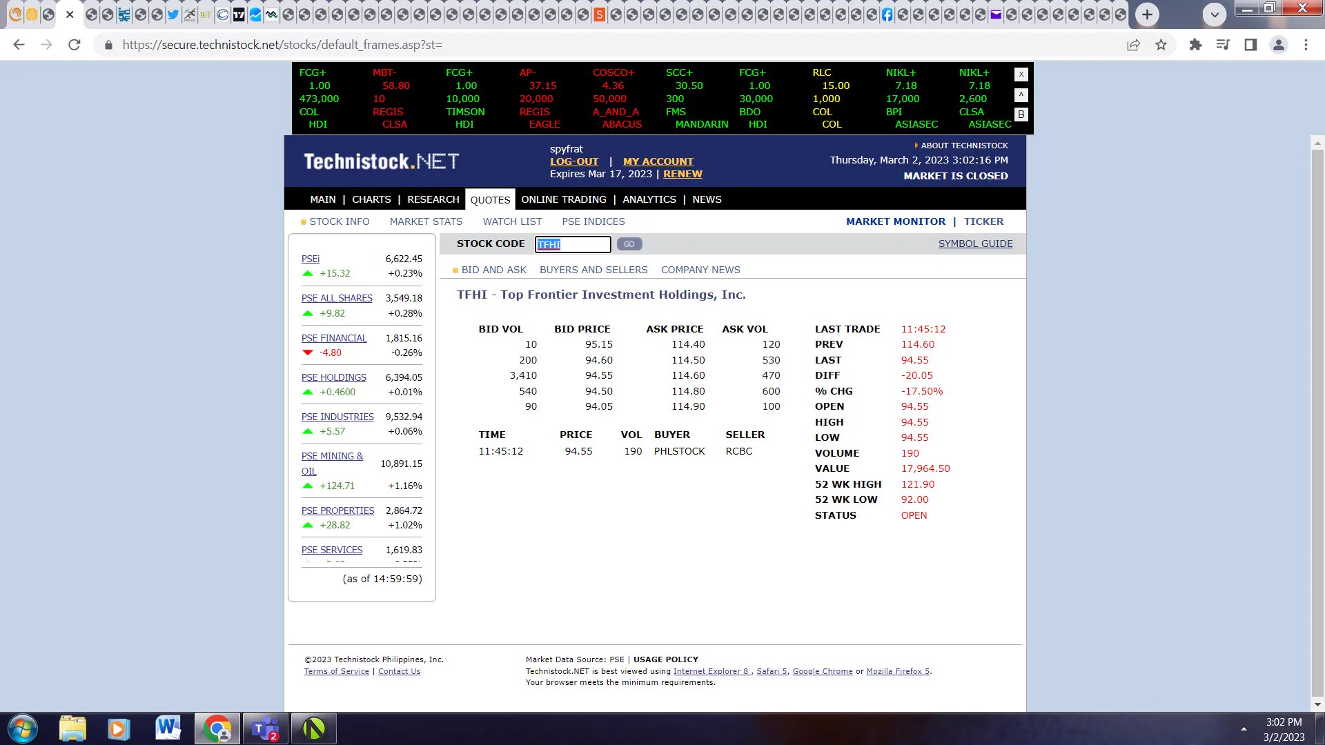Show hidden system tray icons
The image size is (1325, 745).
point(1244,728)
